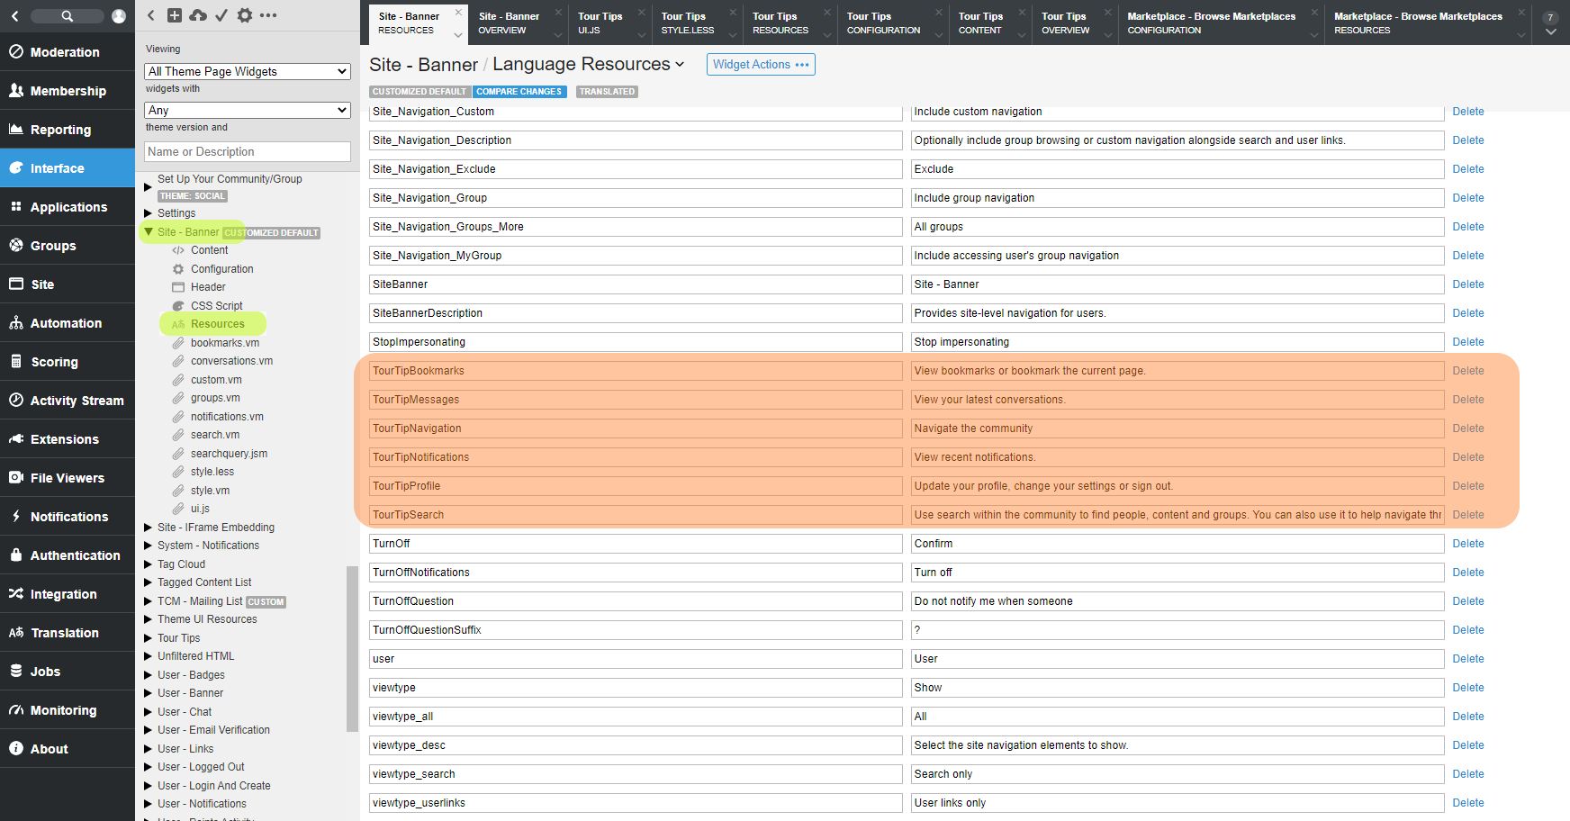
Task: Open the CSS Script tree item
Action: pos(217,306)
